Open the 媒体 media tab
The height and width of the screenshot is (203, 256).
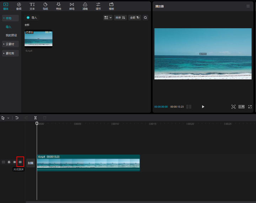tap(6, 6)
